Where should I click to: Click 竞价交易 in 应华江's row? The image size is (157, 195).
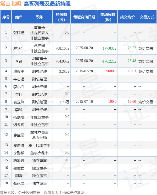click(x=145, y=48)
